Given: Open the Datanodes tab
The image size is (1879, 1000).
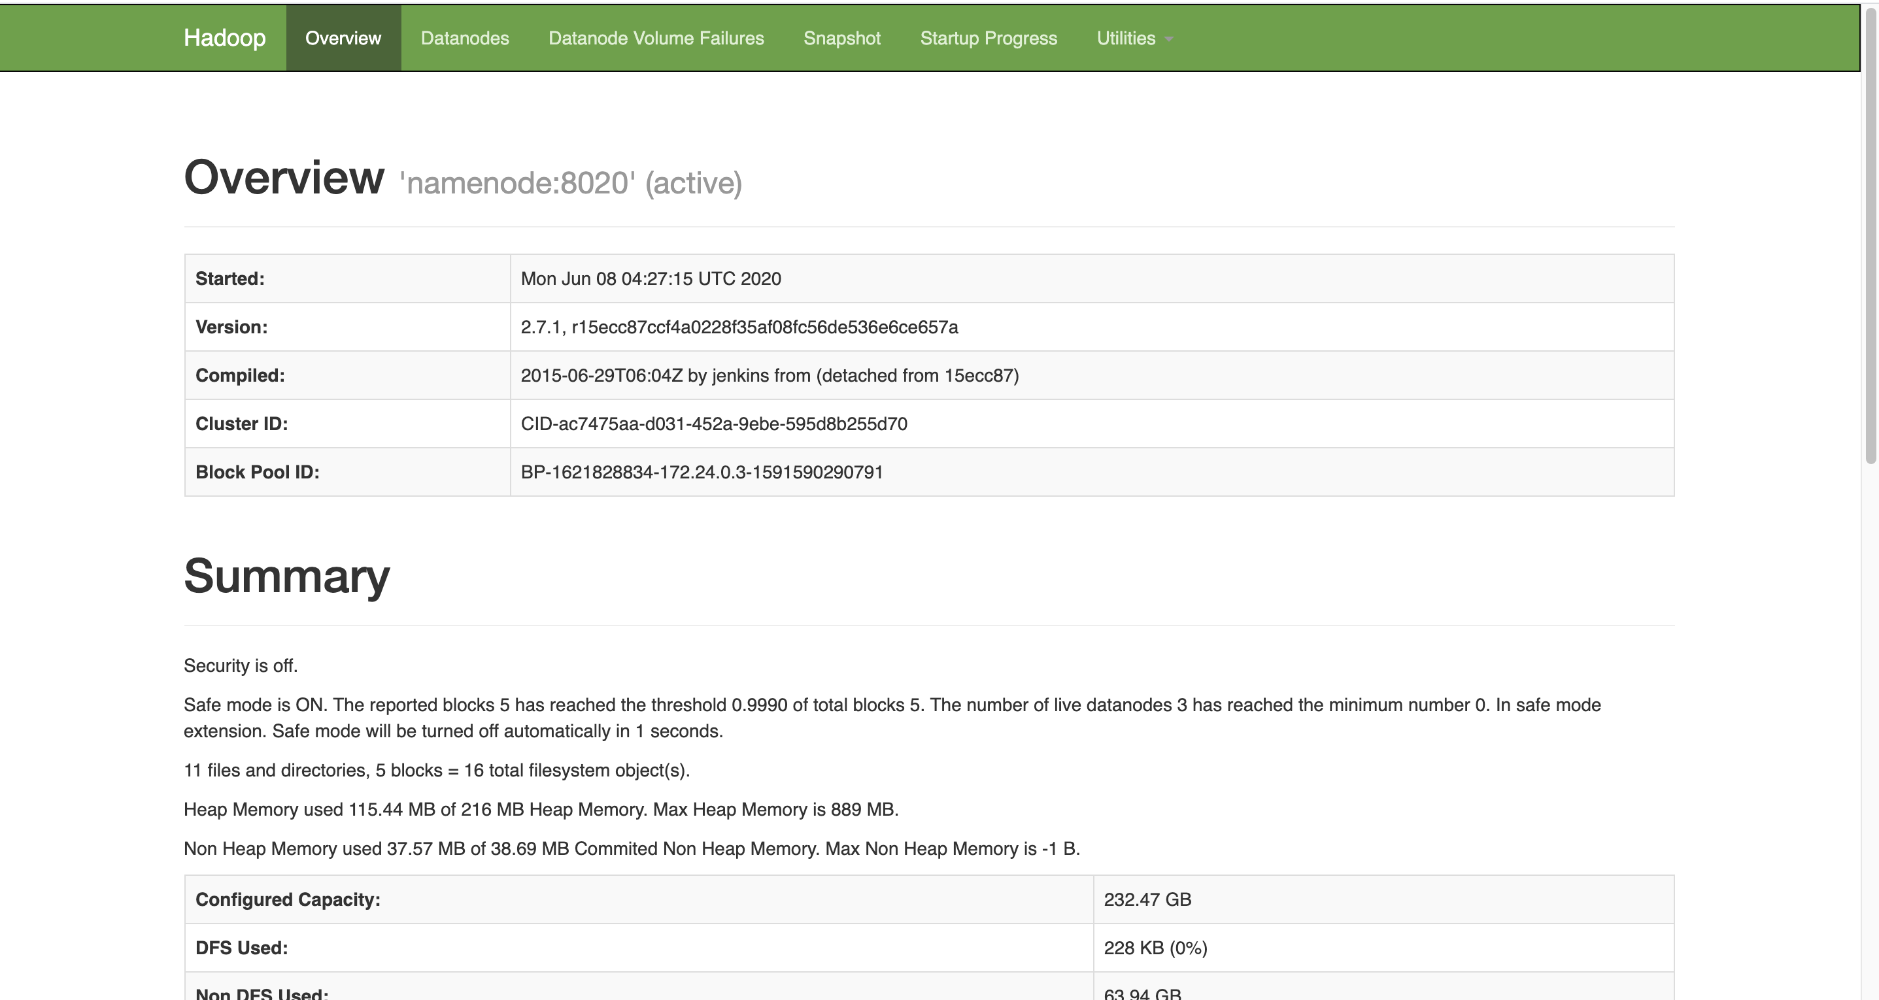Looking at the screenshot, I should pos(465,38).
